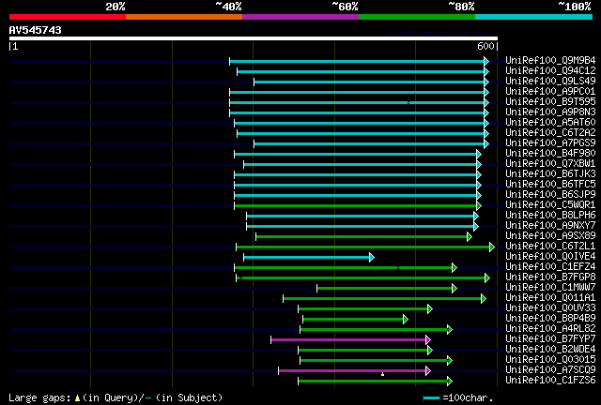Click the orange ~40% identity legend segment
This screenshot has height=405, width=601.
click(x=184, y=17)
